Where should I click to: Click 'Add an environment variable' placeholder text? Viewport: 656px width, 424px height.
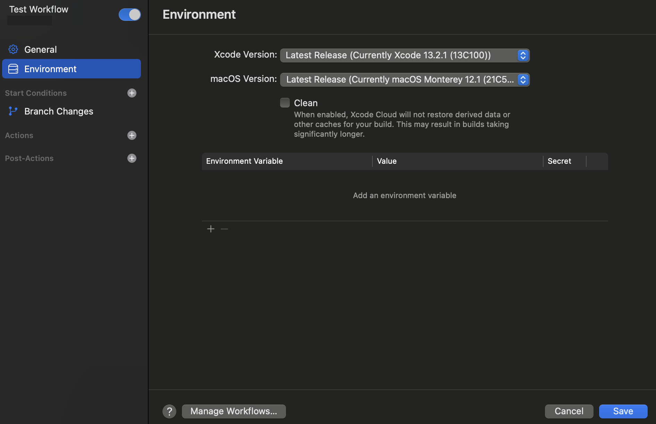point(405,195)
